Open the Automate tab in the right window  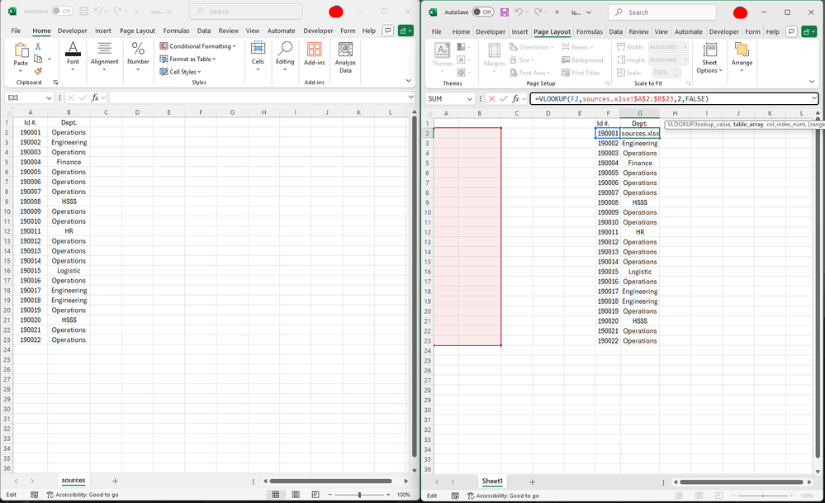(688, 31)
